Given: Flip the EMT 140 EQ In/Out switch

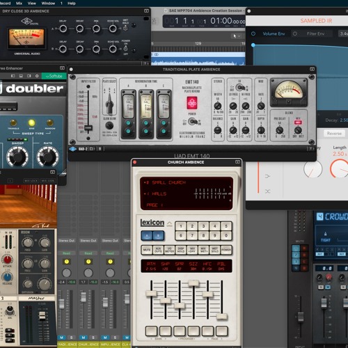Looking at the screenshot, I should [x=240, y=88].
